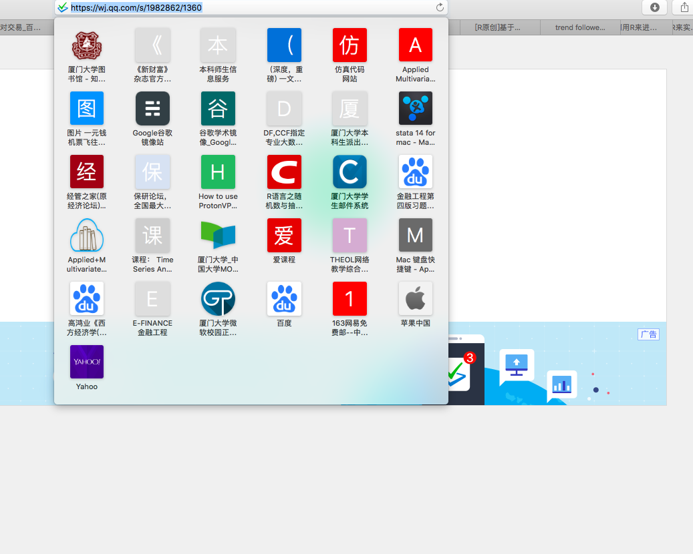Open the DF,CCF指定专业大数 favorite
693x554 pixels.
click(x=284, y=118)
